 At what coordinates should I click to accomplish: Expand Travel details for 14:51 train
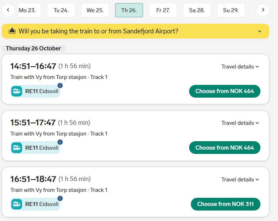(240, 66)
